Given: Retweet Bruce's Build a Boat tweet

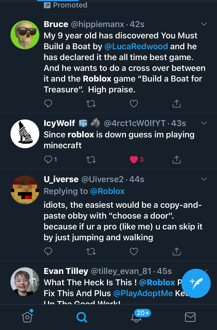Looking at the screenshot, I should pyautogui.click(x=91, y=103).
